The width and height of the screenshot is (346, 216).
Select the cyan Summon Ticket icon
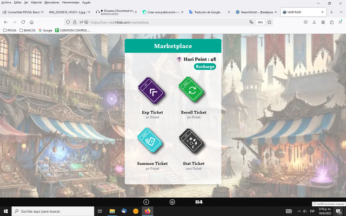tap(150, 140)
